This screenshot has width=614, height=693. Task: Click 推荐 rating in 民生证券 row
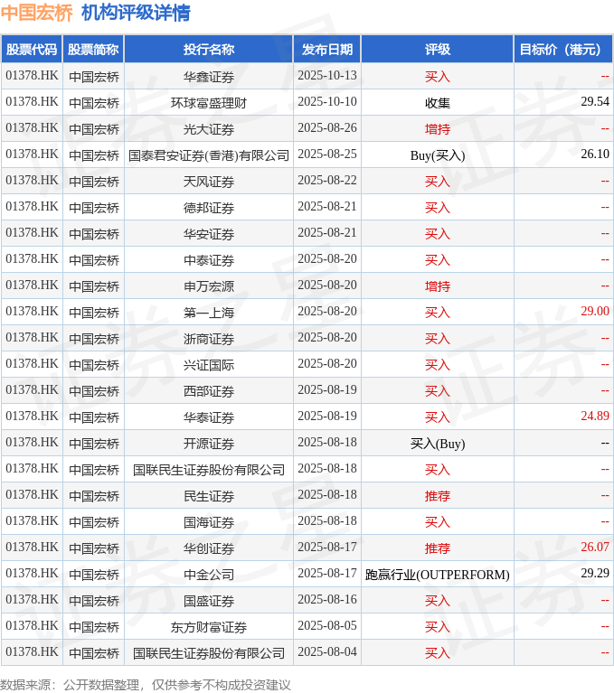438,496
